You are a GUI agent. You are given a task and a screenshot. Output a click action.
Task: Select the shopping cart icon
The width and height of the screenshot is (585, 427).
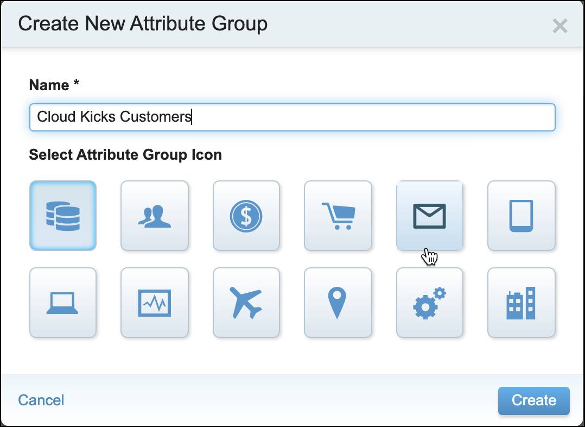338,216
